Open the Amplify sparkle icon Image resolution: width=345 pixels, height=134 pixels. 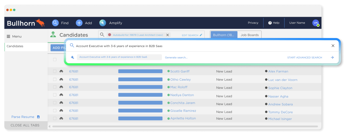pyautogui.click(x=103, y=23)
